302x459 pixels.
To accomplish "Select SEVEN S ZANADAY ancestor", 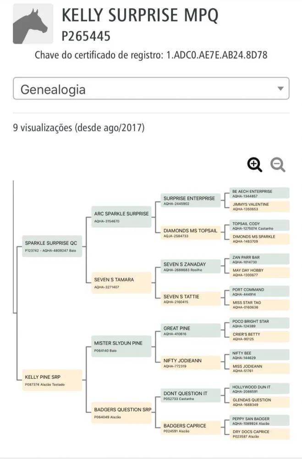I will coord(191,266).
